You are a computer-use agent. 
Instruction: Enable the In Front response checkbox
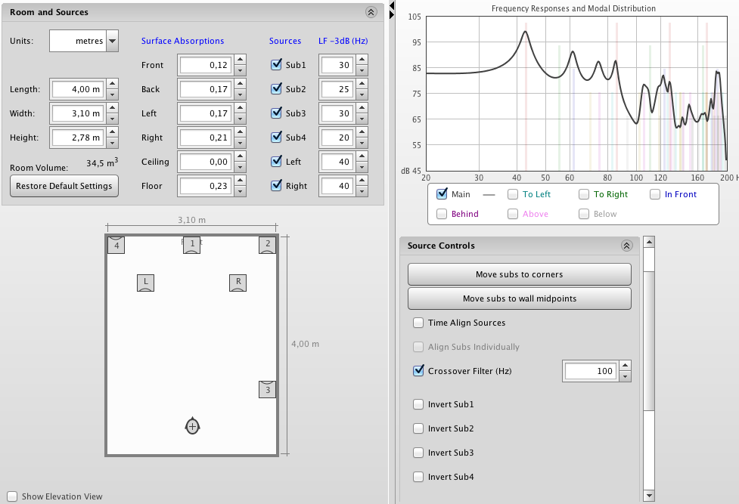click(655, 194)
